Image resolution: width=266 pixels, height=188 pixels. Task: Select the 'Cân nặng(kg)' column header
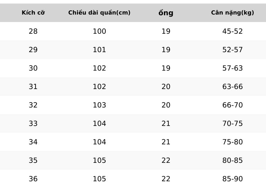232,13
